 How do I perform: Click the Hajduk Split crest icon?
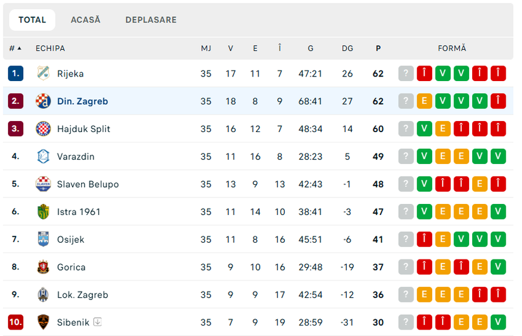click(43, 129)
